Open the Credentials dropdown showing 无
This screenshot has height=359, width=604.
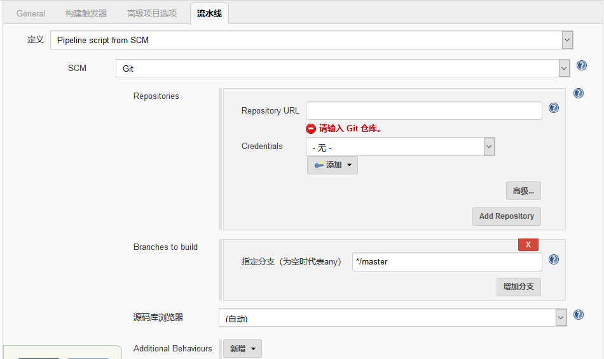pos(400,147)
